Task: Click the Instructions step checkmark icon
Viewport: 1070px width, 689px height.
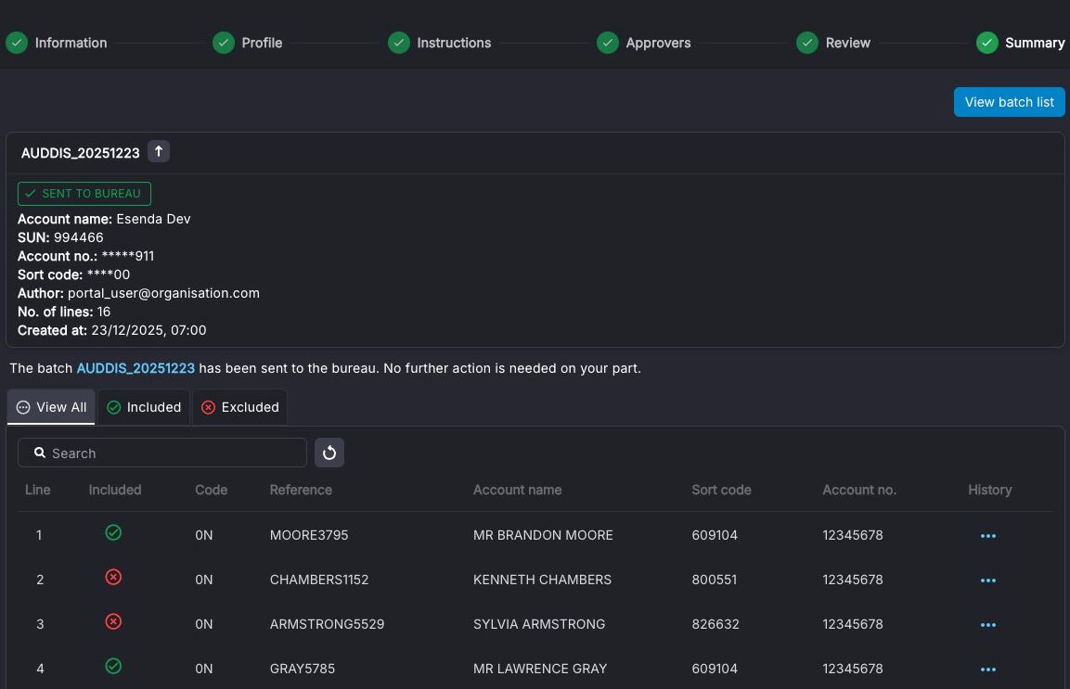Action: (x=398, y=43)
